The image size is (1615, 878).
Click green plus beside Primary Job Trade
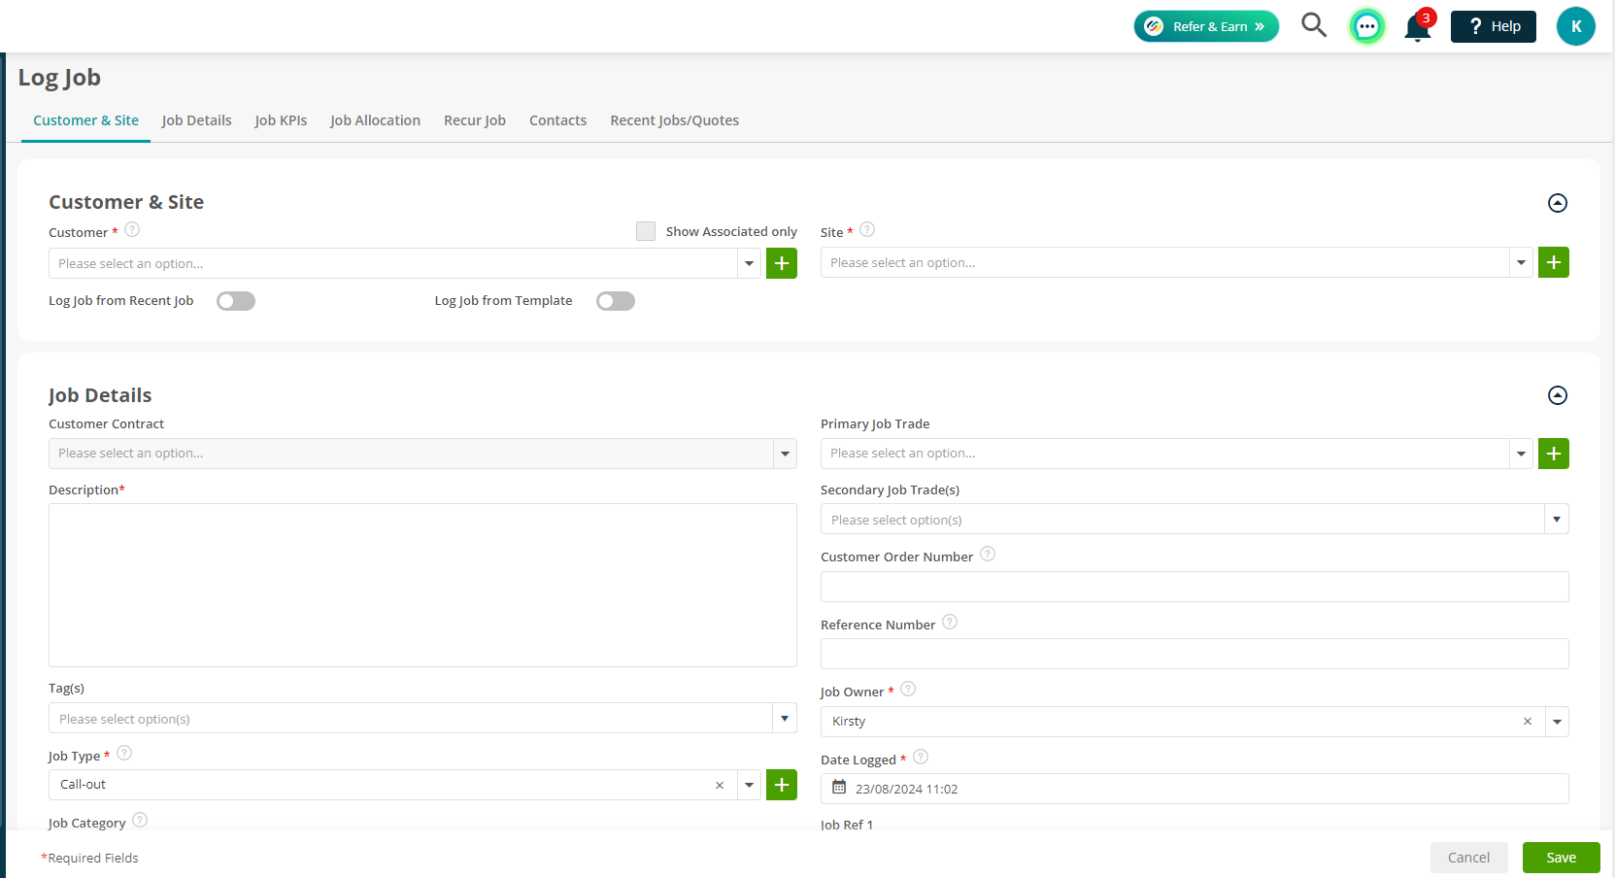[1554, 454]
